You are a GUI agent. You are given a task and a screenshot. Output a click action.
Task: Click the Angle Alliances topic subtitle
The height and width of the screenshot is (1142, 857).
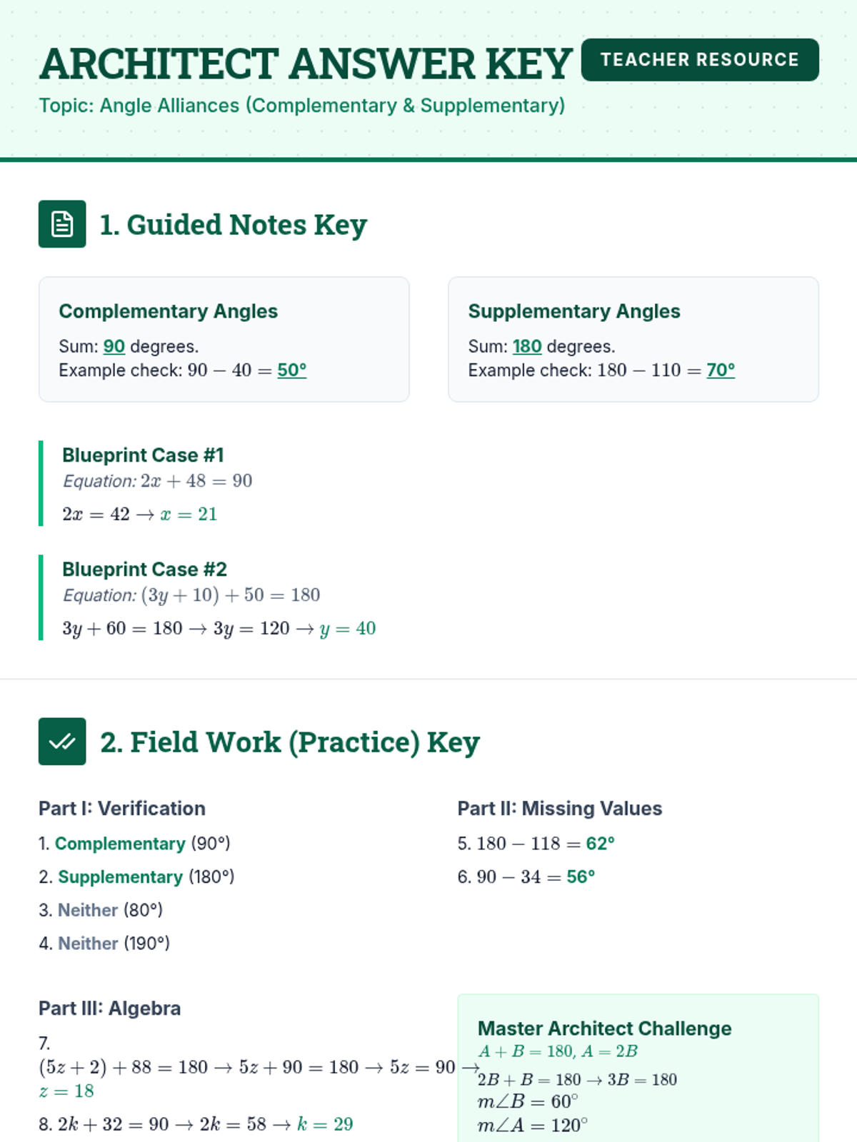tap(302, 106)
